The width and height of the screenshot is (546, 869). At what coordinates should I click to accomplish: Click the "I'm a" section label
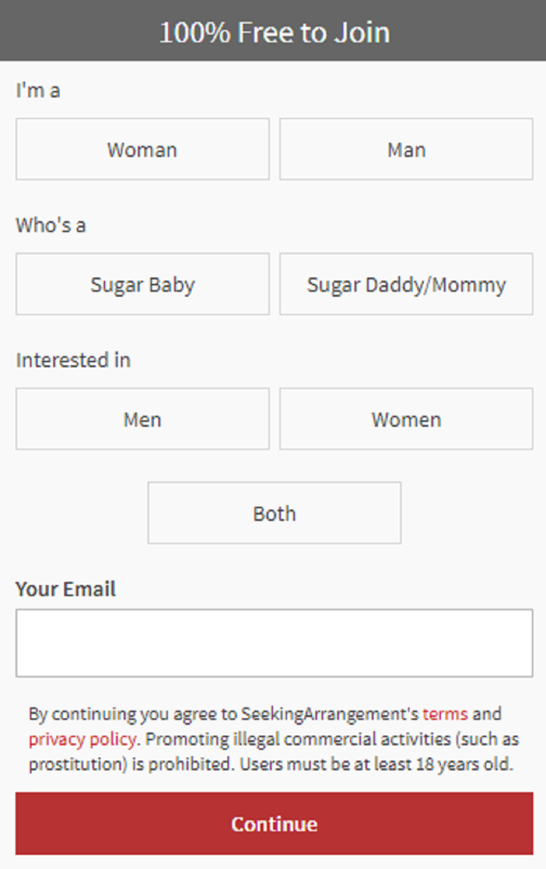click(38, 91)
